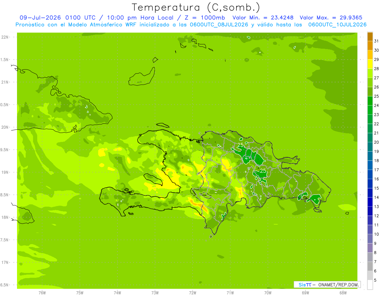Pick the gray legend swatch between 6 and 7
Screen dimensions: 385x297
(x=370, y=266)
